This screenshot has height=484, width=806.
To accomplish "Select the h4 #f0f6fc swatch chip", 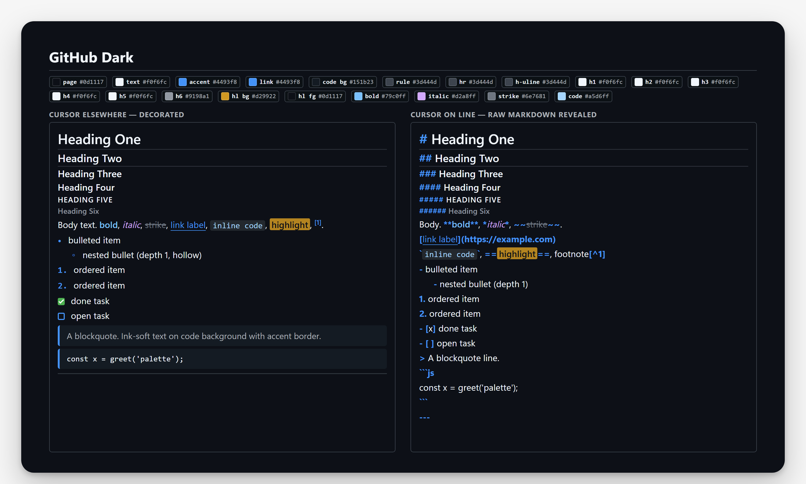I will 75,96.
